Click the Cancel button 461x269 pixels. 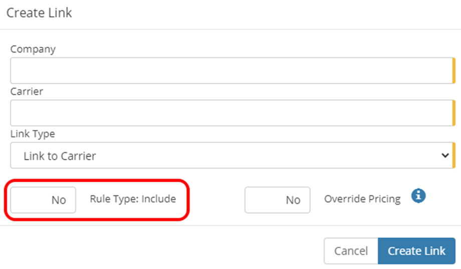tap(351, 251)
